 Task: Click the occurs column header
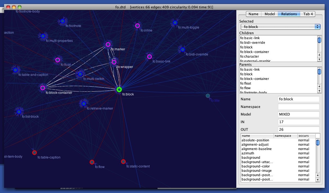[306, 136]
